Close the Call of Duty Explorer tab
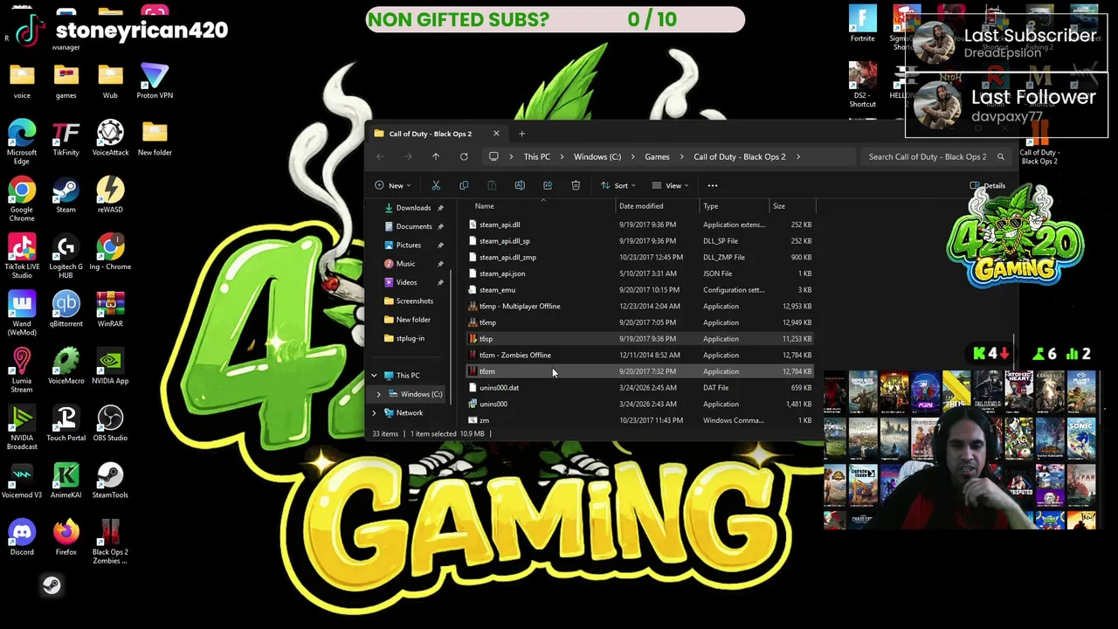 click(x=496, y=134)
